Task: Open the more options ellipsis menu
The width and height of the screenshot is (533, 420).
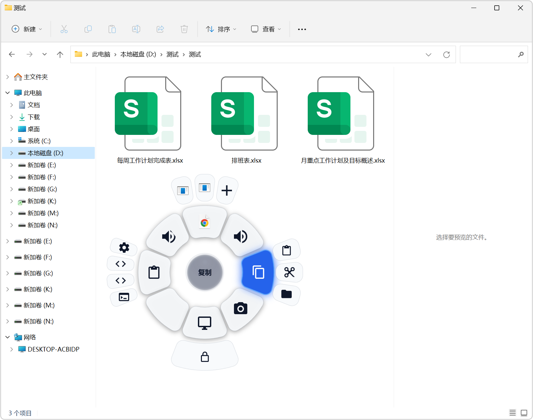Action: pyautogui.click(x=302, y=29)
